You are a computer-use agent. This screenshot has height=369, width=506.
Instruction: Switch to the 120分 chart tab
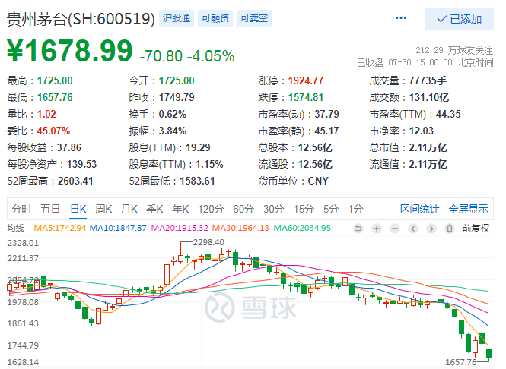click(211, 209)
